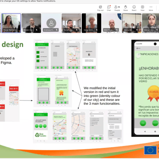The image size is (159, 159).
Task: Select Rubén's video tile
Action: [x=31, y=23]
